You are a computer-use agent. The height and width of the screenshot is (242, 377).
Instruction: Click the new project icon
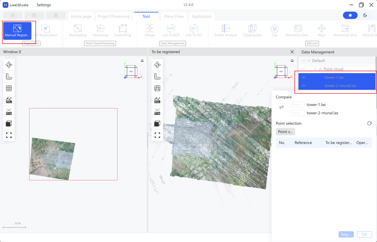pyautogui.click(x=13, y=15)
